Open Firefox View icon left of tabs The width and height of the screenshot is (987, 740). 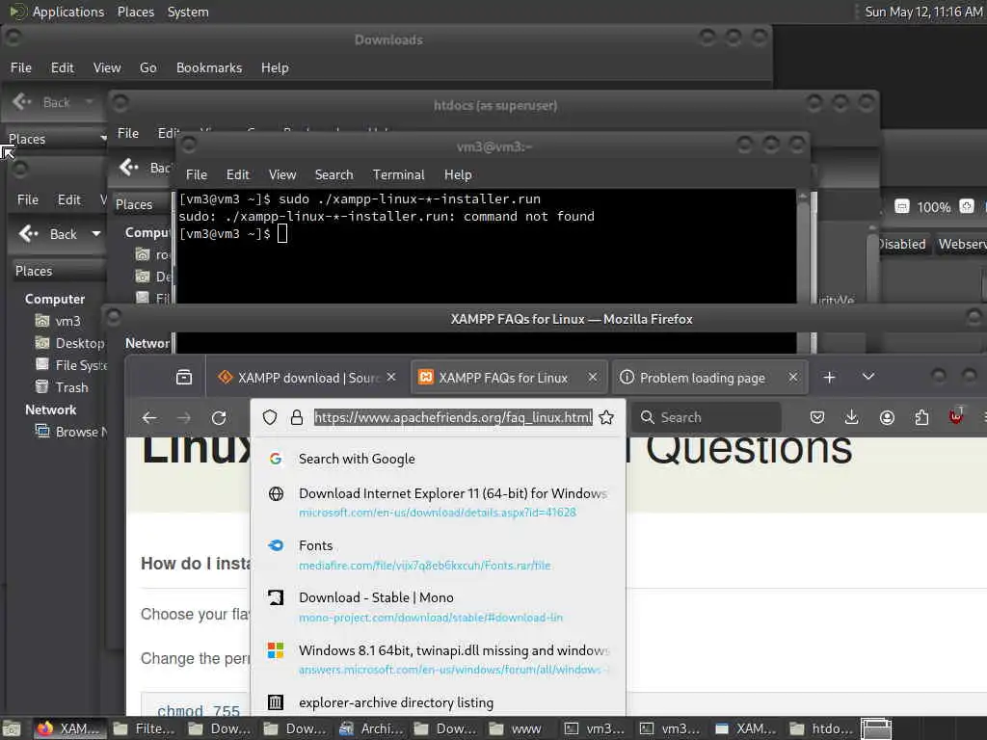point(184,378)
